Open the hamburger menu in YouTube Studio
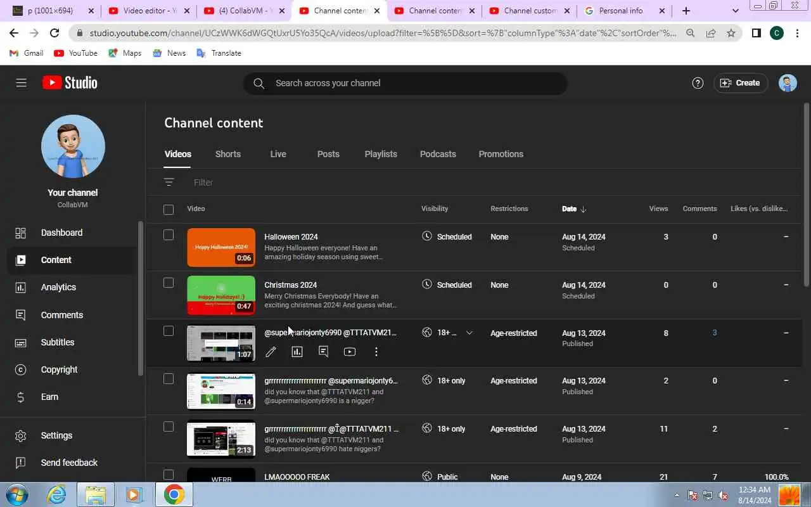The width and height of the screenshot is (811, 507). click(x=22, y=83)
